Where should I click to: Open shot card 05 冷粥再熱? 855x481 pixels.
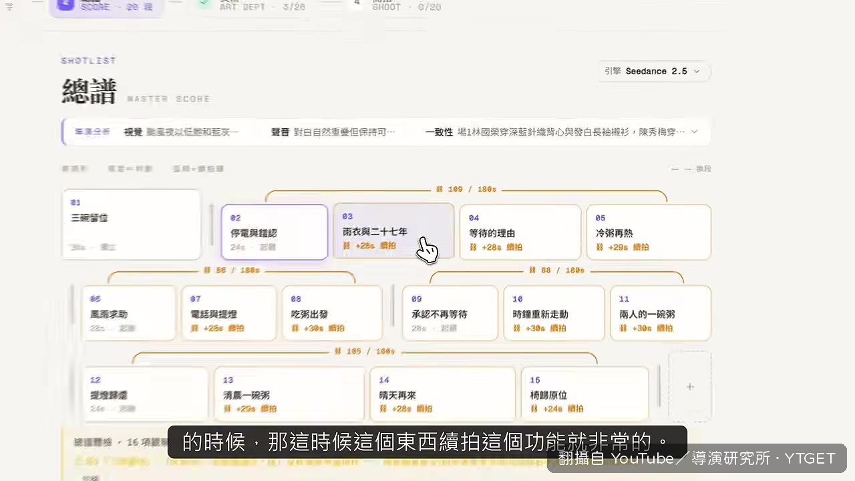click(x=649, y=232)
